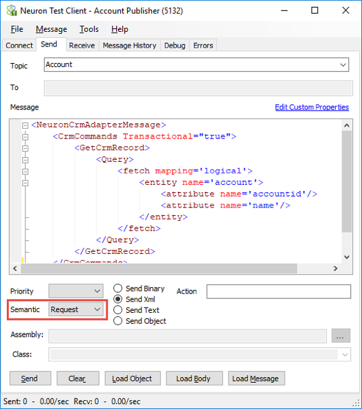Image resolution: width=362 pixels, height=409 pixels.
Task: Collapse the Query node
Action: [25, 160]
